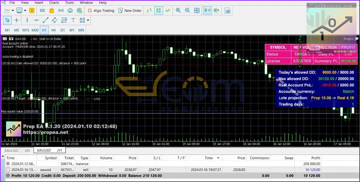The height and width of the screenshot is (182, 360).
Task: Zoom in on the chart
Action: 178,11
